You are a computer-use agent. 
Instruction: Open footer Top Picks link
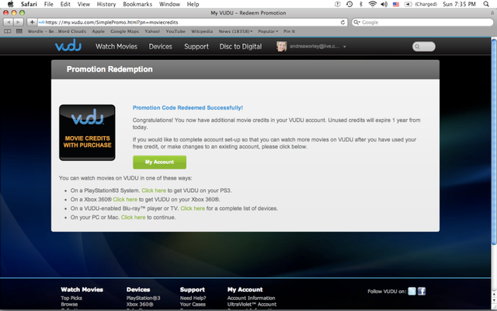[x=71, y=298]
